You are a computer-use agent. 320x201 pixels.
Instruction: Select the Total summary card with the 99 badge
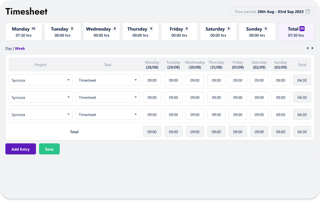click(x=296, y=31)
